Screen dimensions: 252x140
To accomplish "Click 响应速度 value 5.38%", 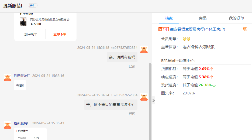I will [x=204, y=77].
